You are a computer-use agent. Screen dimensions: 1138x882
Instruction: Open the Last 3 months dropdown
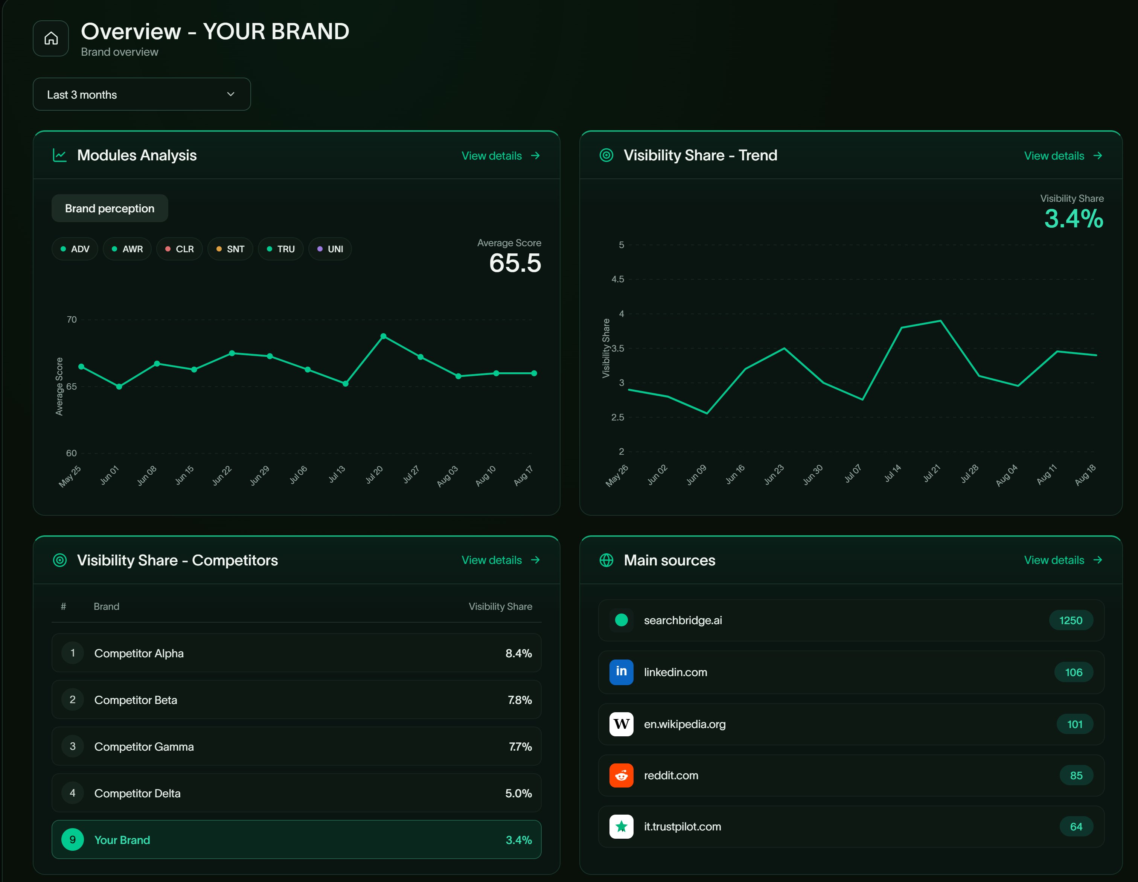click(x=142, y=94)
